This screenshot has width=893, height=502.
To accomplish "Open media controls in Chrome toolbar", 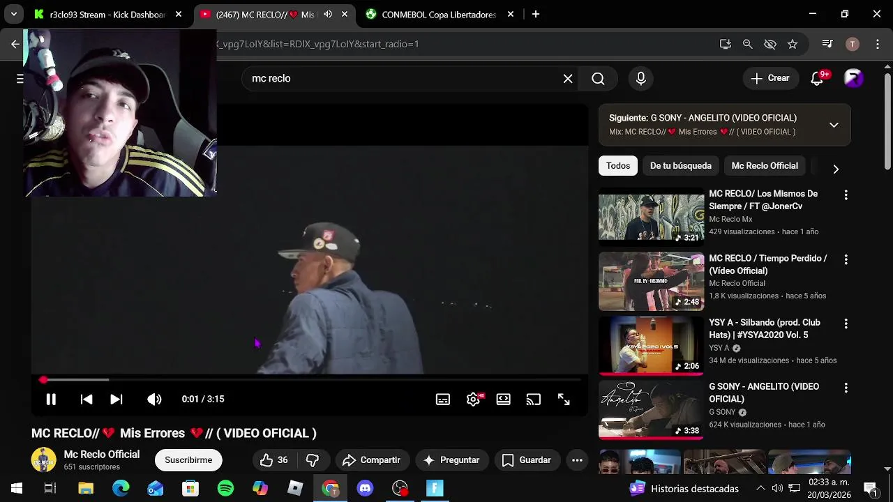I will click(x=827, y=44).
